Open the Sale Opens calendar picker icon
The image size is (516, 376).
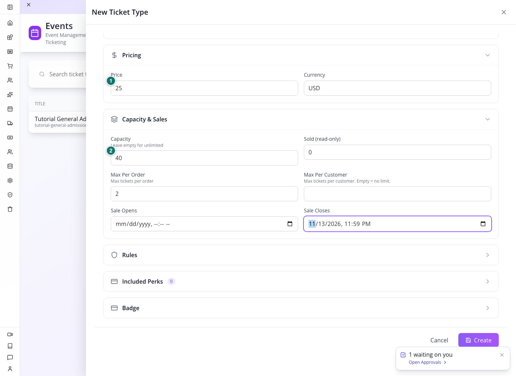coord(290,224)
